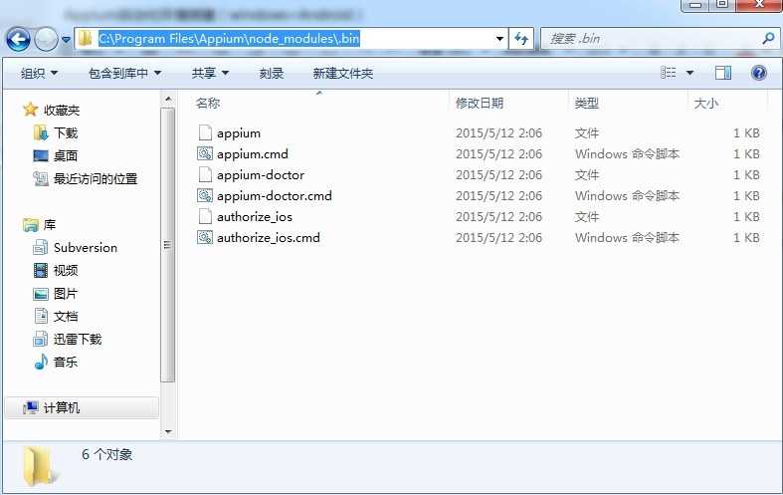Click the star icon next to 收藏夹
The width and height of the screenshot is (783, 495).
pos(31,110)
